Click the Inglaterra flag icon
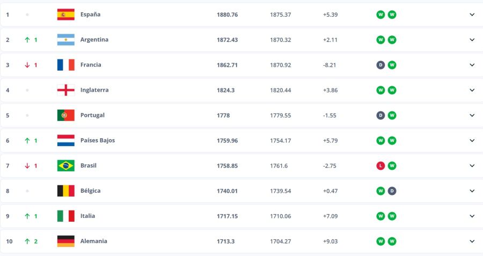 point(65,90)
